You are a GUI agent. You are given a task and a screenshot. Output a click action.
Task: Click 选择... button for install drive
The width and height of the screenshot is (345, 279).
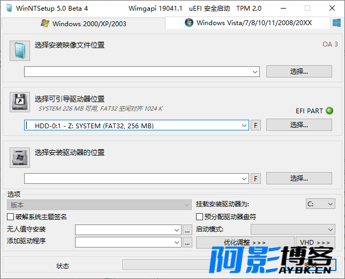point(299,178)
